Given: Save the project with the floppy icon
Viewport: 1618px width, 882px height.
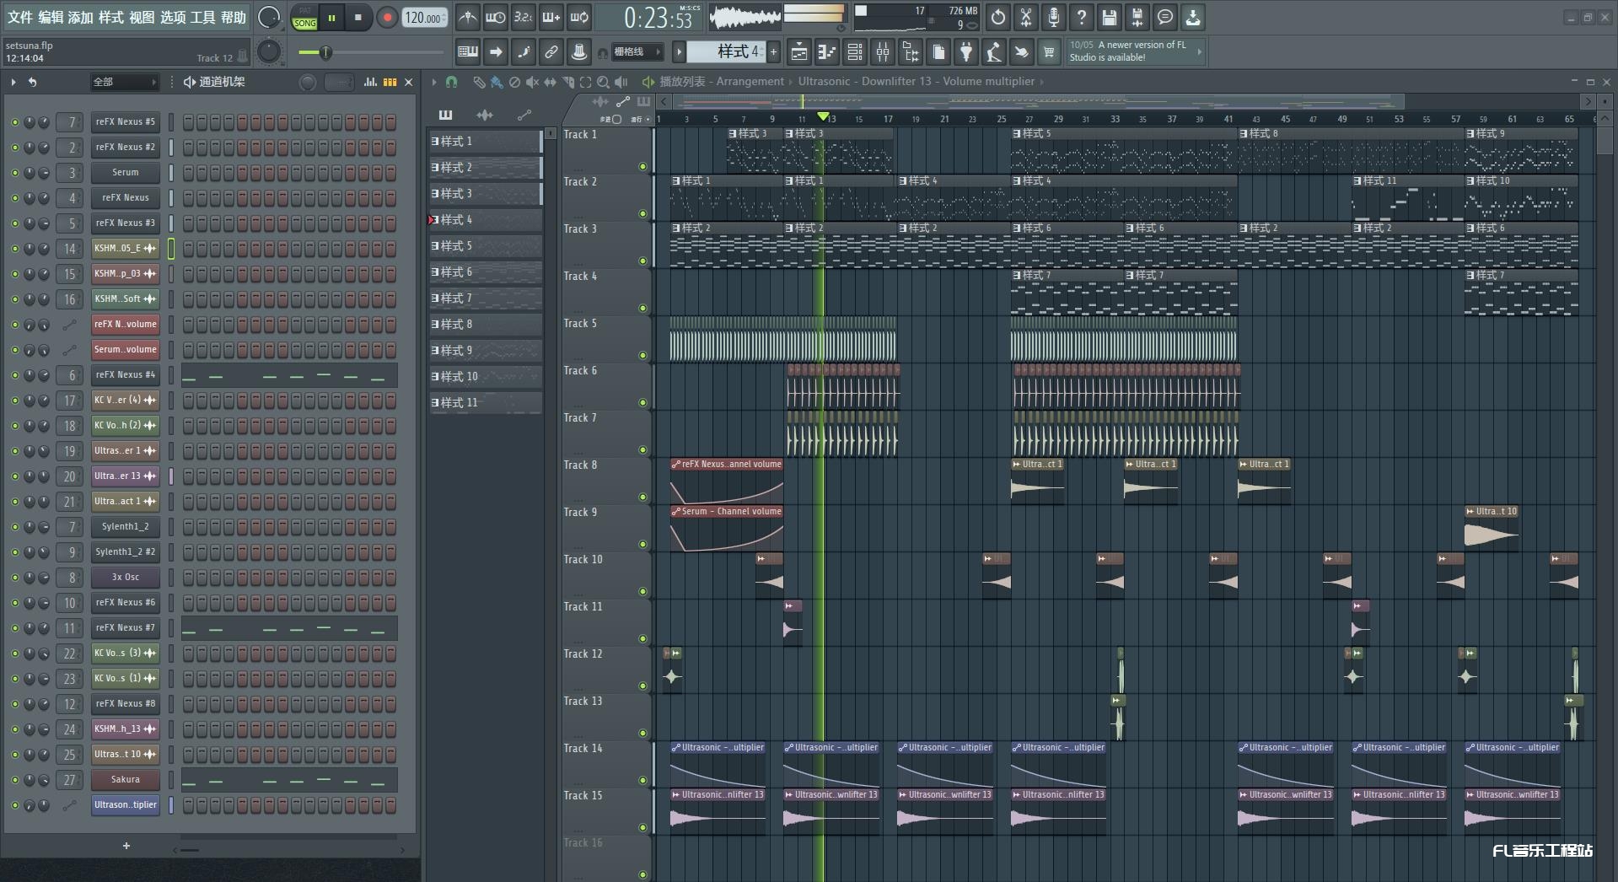Looking at the screenshot, I should pyautogui.click(x=1110, y=17).
